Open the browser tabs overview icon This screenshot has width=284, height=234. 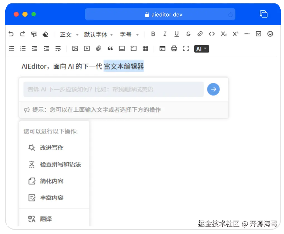pyautogui.click(x=263, y=14)
